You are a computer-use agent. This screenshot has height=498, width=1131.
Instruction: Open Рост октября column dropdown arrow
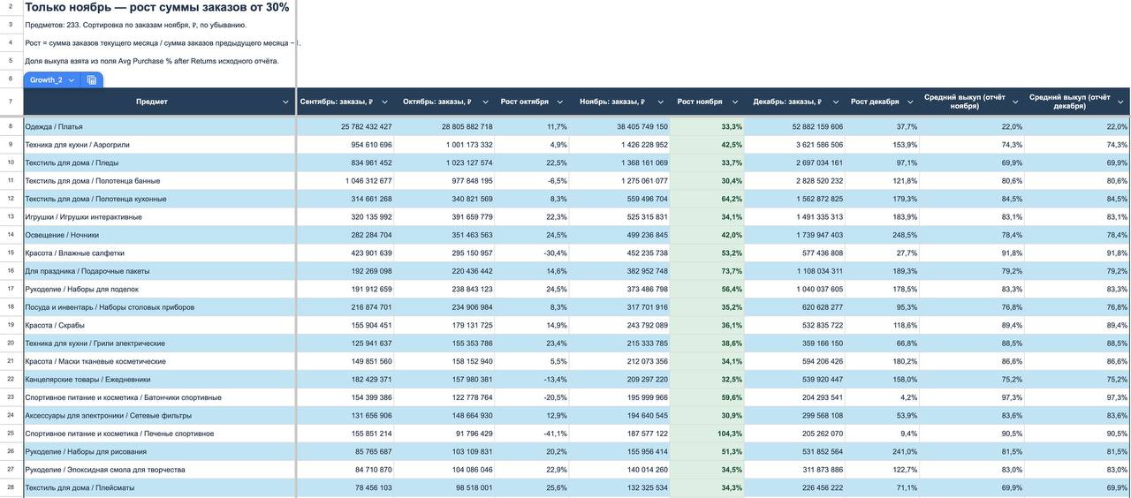(561, 102)
